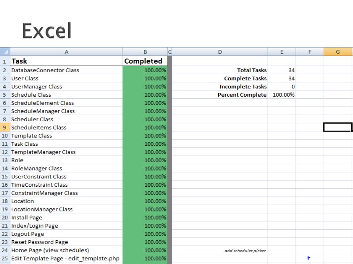
Task: Select 'ScheduleManager Class' cell
Action: 67,111
